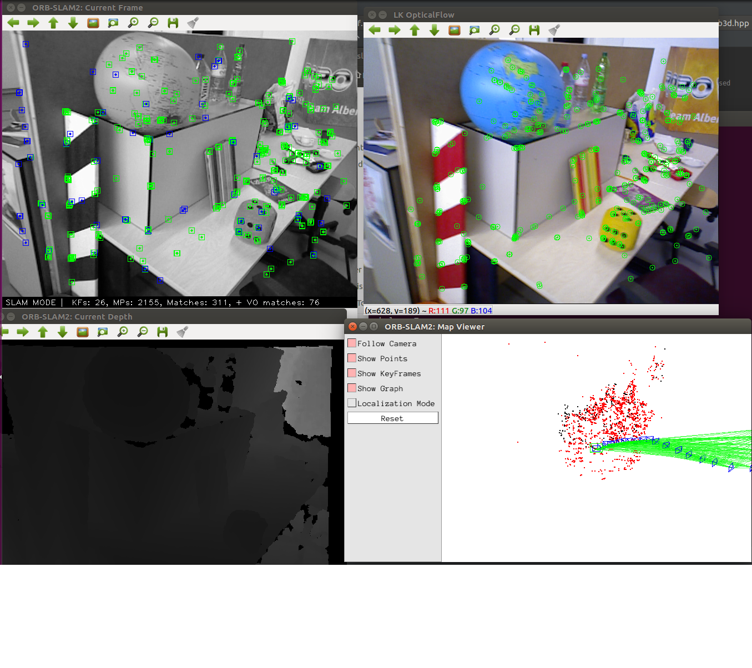Screen dimensions: 752x668
Task: Disable Show KeyFrames in Map Viewer
Action: (352, 373)
